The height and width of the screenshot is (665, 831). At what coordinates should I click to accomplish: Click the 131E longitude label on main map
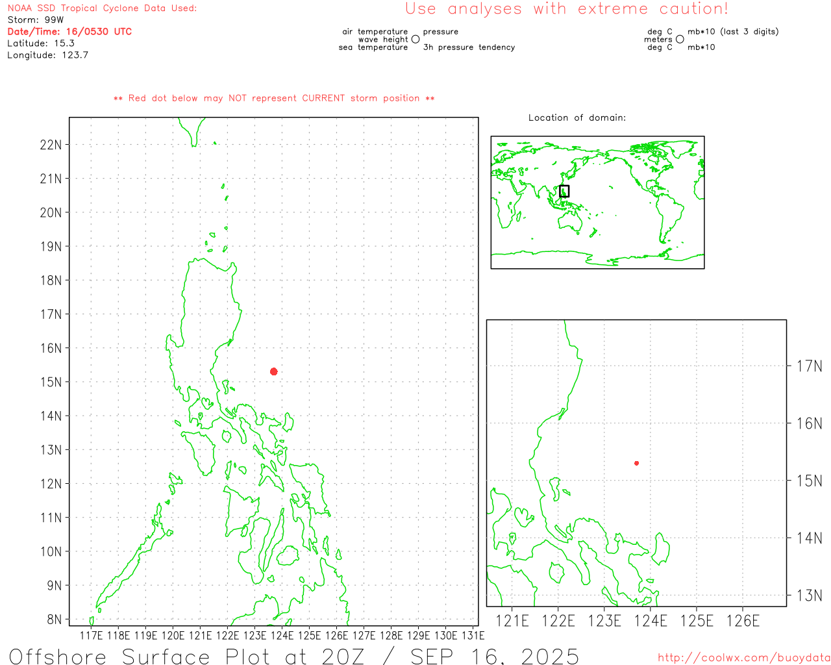point(473,635)
